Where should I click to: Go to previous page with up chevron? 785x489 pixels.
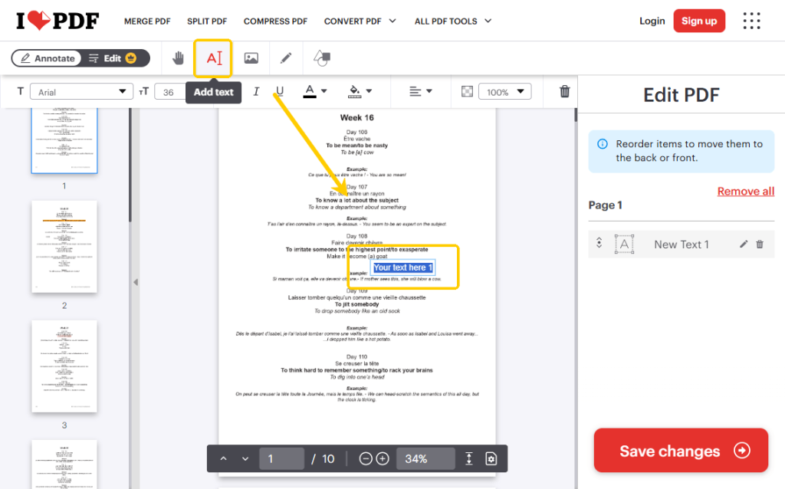click(x=223, y=458)
